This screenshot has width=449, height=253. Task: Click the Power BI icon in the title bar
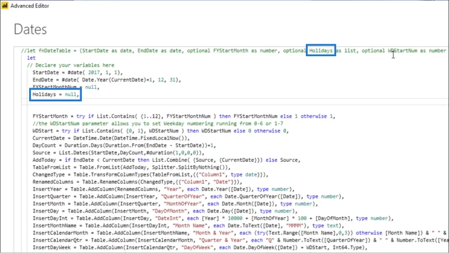[5, 6]
